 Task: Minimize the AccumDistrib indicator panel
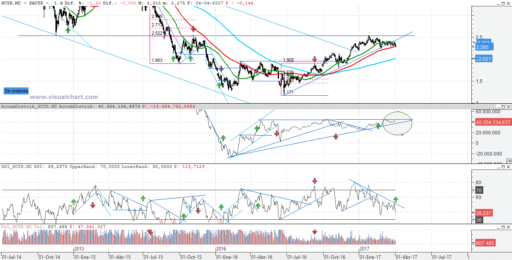[x=498, y=106]
